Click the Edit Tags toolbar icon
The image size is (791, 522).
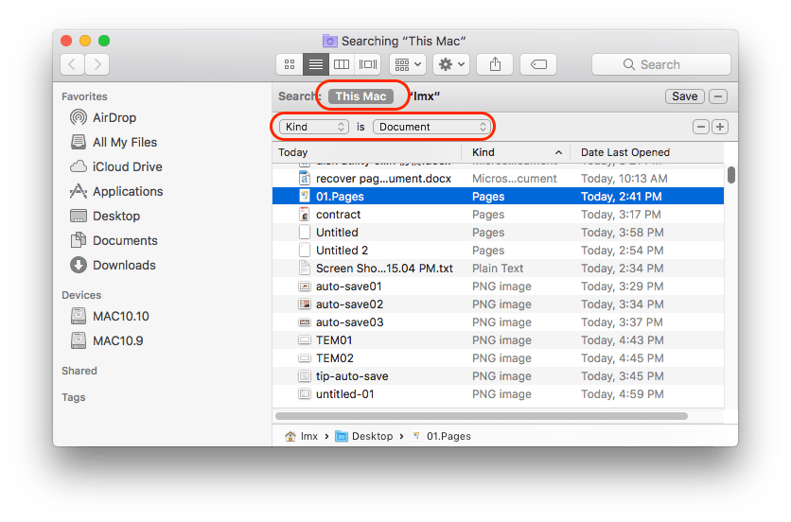click(x=537, y=64)
